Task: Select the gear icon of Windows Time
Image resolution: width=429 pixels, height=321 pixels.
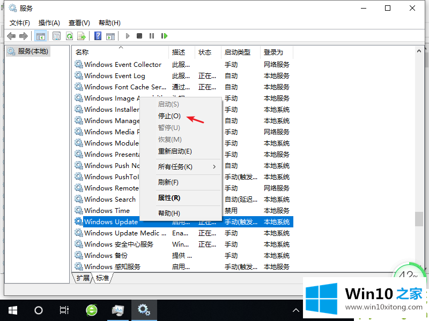Action: pyautogui.click(x=79, y=210)
